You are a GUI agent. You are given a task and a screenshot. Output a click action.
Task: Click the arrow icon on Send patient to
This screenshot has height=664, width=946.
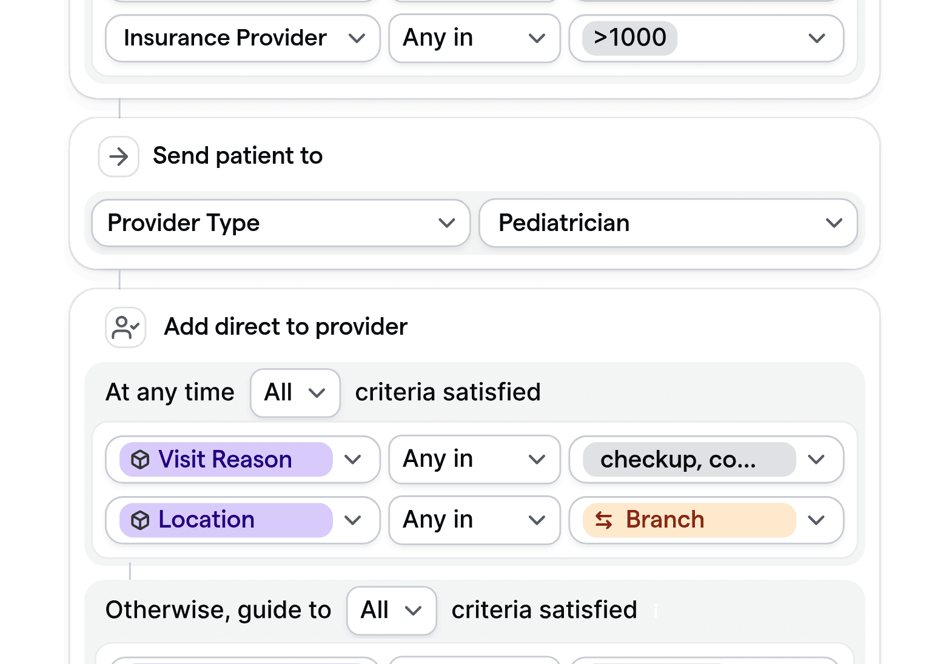(118, 156)
